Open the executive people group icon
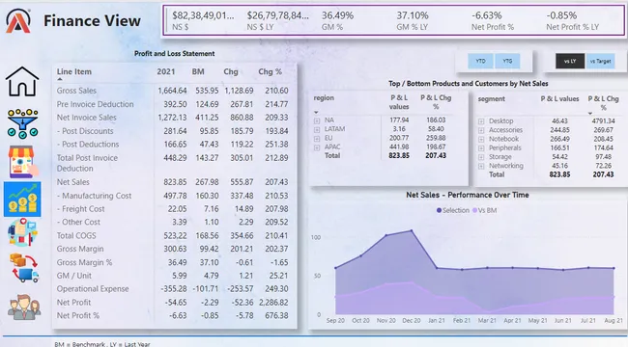The width and height of the screenshot is (628, 347). (x=24, y=307)
